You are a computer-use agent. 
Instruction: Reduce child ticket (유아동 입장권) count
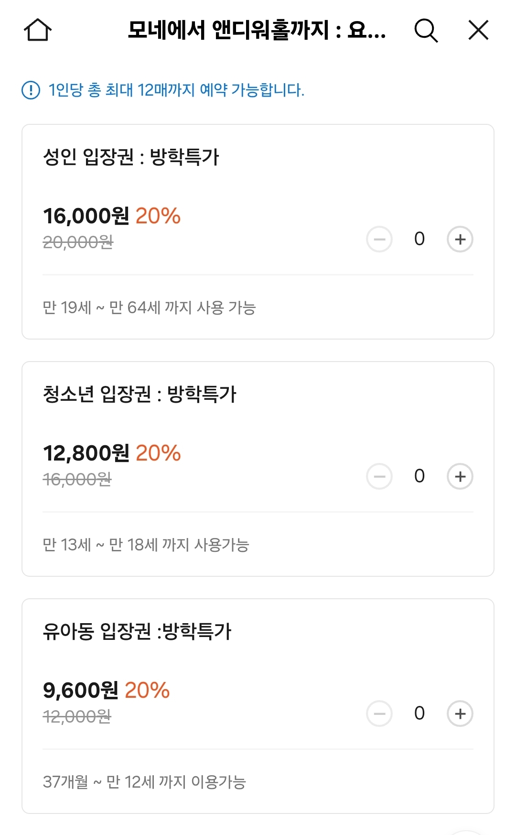[379, 714]
